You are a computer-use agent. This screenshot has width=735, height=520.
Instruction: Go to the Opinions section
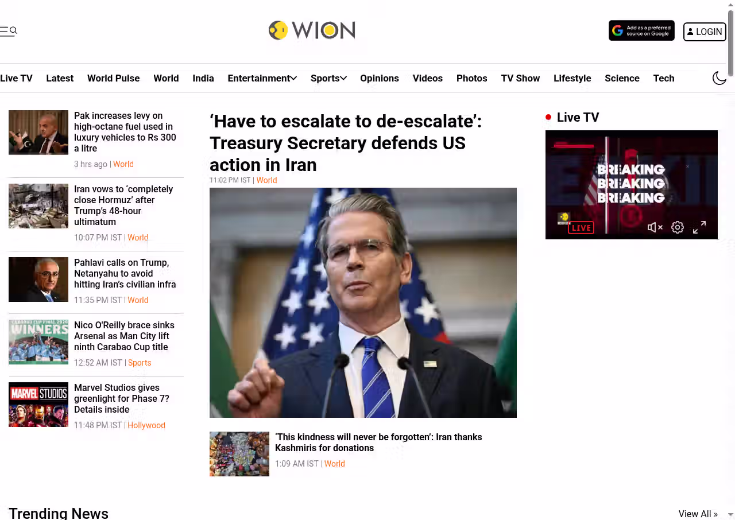pos(380,78)
